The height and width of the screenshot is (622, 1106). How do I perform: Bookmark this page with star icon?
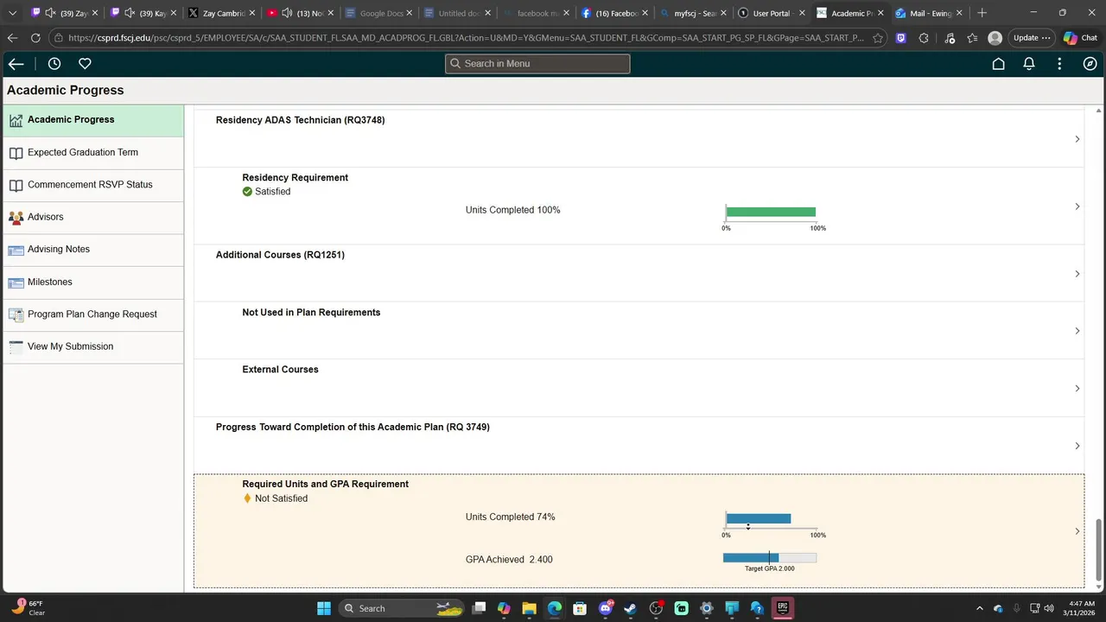click(x=878, y=38)
